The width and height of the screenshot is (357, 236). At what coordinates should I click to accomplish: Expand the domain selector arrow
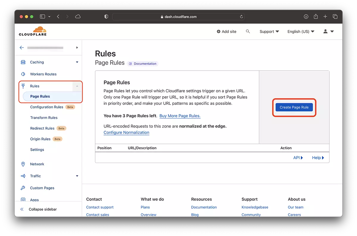77,48
